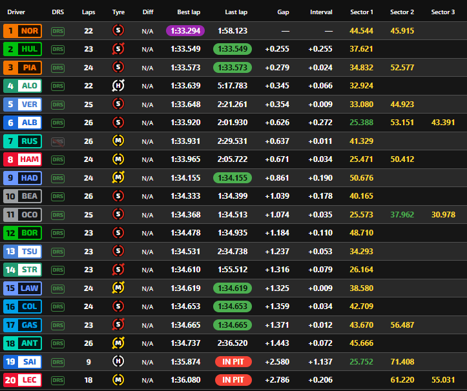This screenshot has height=391, width=467.
Task: Click the medium tyre icon for LEC
Action: pyautogui.click(x=118, y=380)
